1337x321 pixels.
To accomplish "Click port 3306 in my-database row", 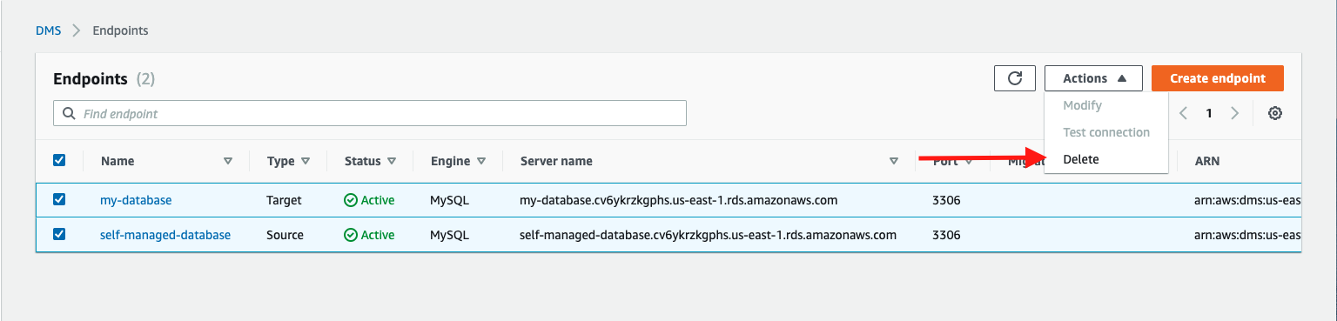I will click(x=946, y=200).
